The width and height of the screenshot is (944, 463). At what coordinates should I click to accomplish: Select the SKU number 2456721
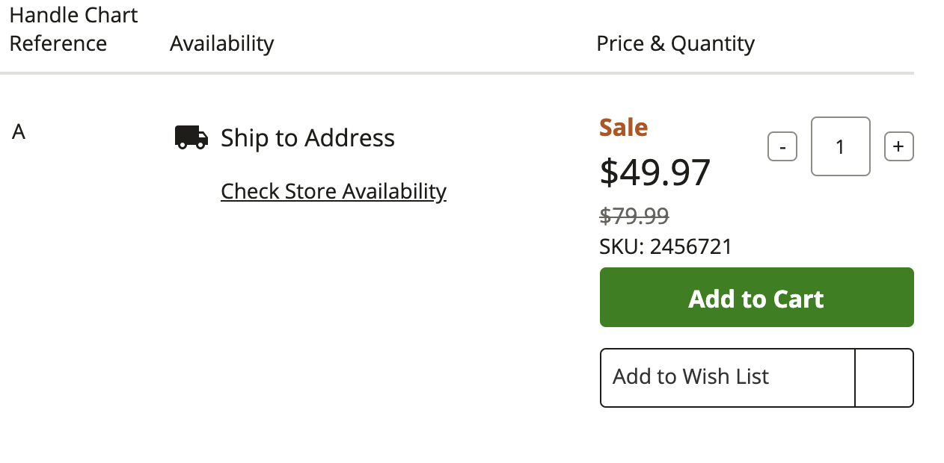[691, 246]
